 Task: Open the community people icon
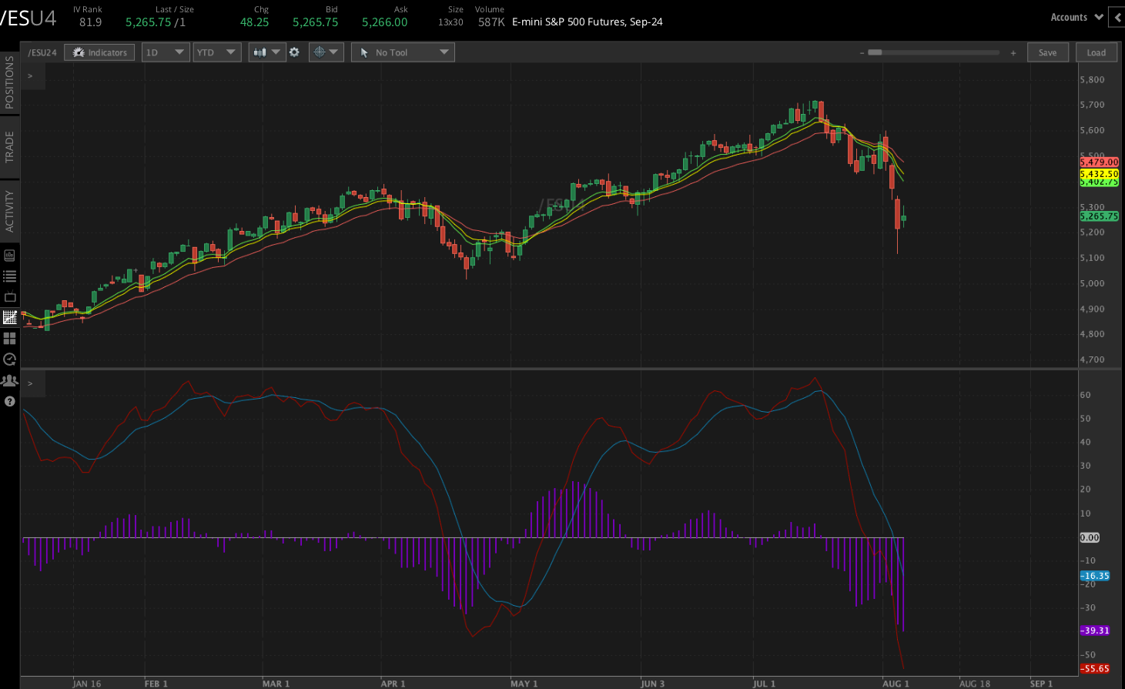[9, 380]
